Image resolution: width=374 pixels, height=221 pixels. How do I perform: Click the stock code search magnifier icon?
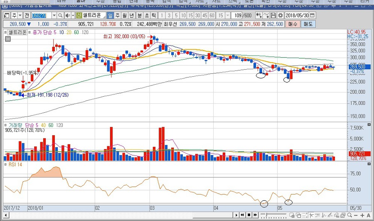60,15
